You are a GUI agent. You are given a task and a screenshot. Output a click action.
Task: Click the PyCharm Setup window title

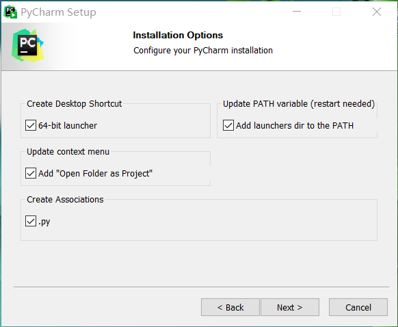pyautogui.click(x=58, y=12)
